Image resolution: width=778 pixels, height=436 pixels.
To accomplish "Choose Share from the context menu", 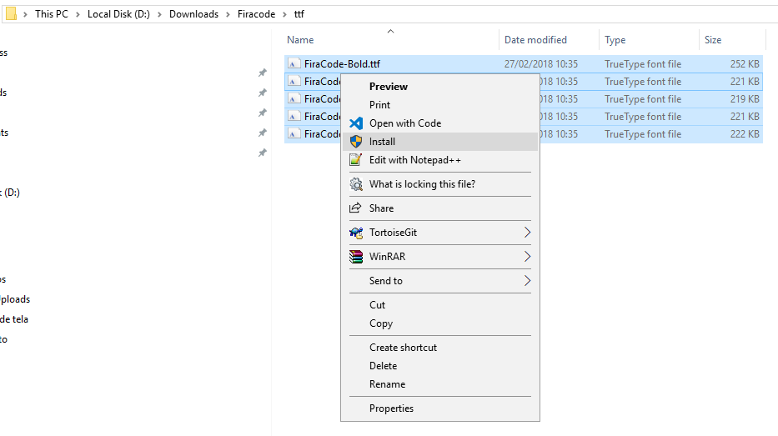I will 439,208.
